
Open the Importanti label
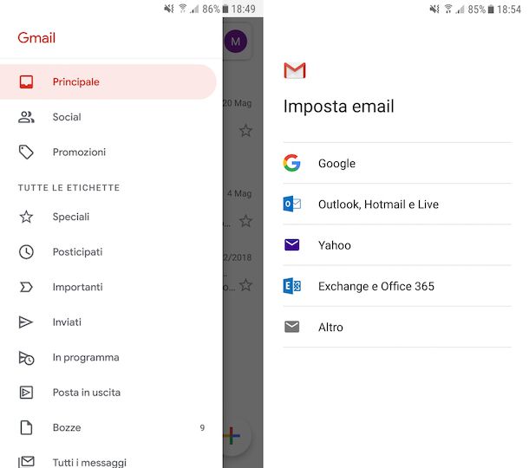click(108, 287)
